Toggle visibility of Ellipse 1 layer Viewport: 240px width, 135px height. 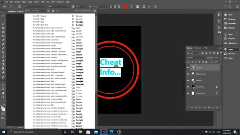tap(188, 81)
